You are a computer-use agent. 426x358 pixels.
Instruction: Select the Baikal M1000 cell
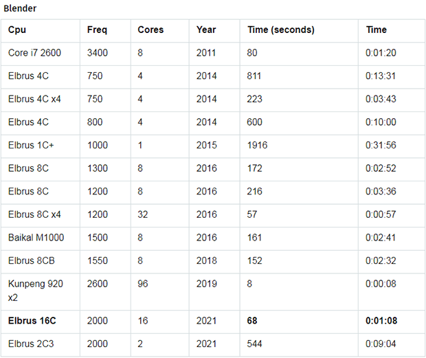[x=36, y=237]
